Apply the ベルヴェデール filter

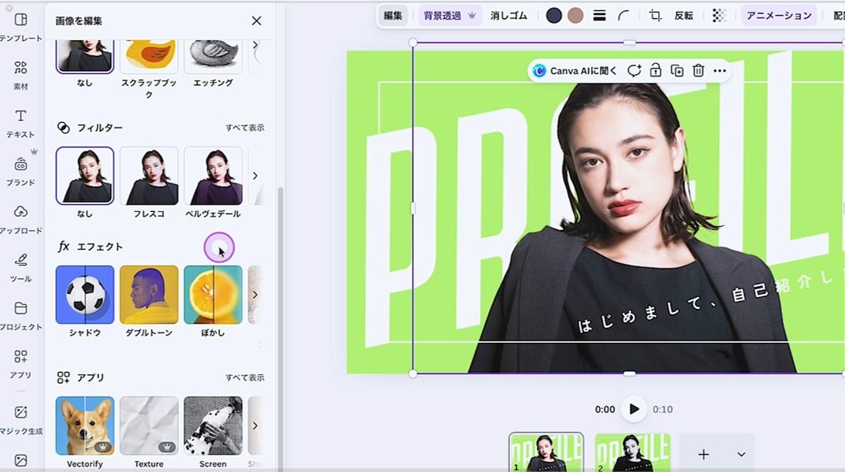click(x=213, y=176)
